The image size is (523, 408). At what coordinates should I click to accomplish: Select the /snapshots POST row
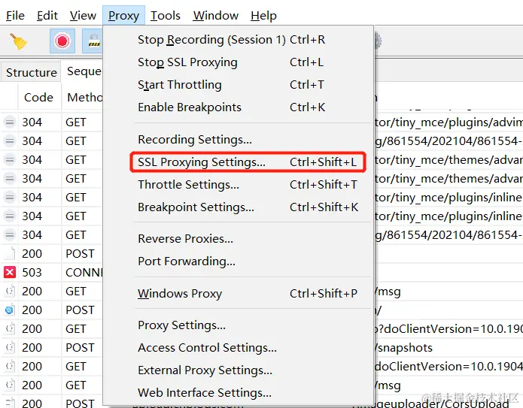[262, 348]
